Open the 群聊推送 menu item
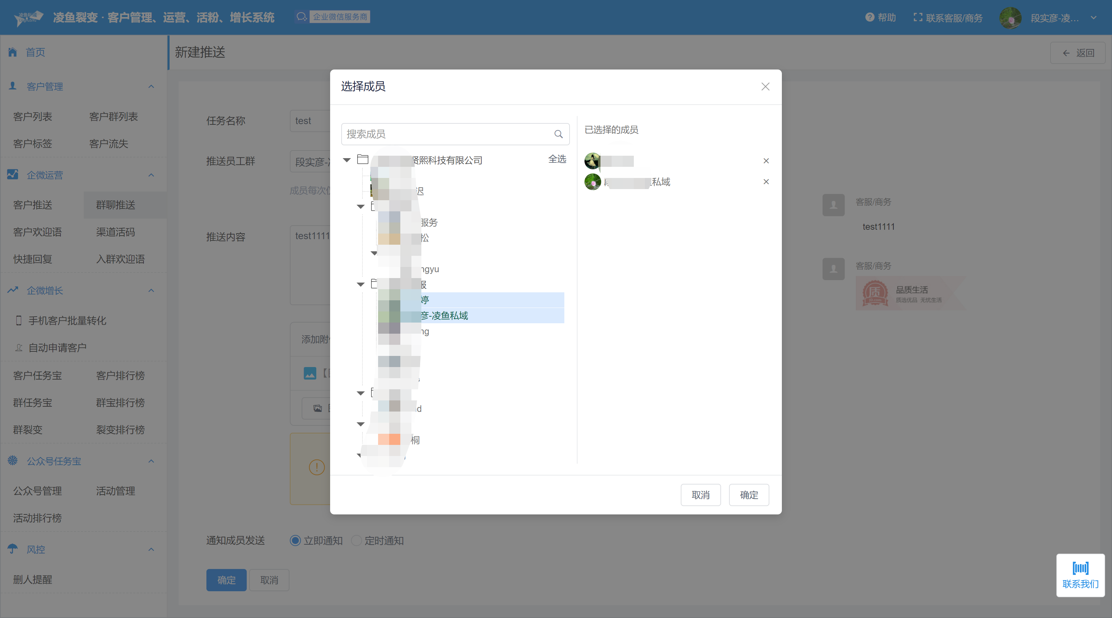The width and height of the screenshot is (1112, 618). click(x=116, y=205)
